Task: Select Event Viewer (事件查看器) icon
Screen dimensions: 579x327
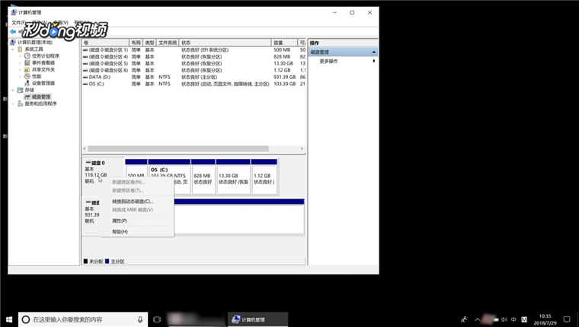Action: pos(27,62)
